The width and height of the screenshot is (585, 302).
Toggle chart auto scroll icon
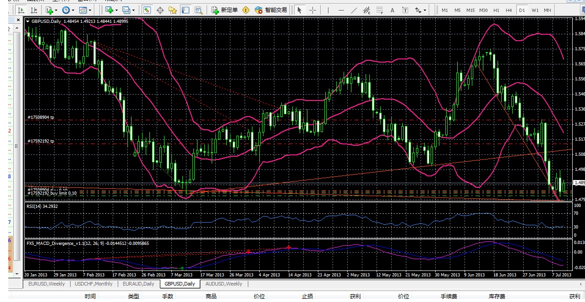point(21,10)
